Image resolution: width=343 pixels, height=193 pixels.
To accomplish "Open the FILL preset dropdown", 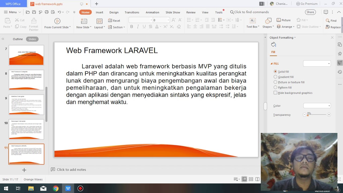I will click(x=317, y=64).
